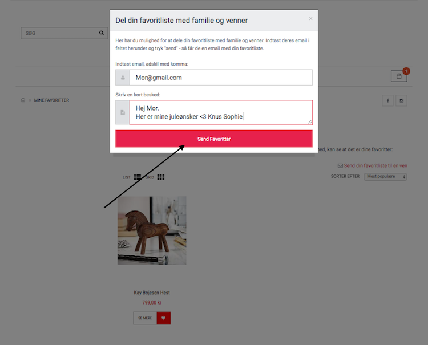Open the Sorter efter dropdown
The height and width of the screenshot is (345, 428).
385,176
